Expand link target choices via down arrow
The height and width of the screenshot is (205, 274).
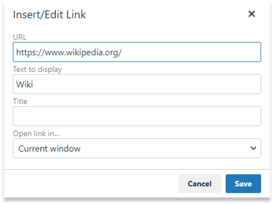pyautogui.click(x=253, y=148)
